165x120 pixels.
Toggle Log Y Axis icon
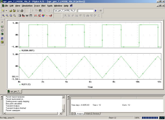pos(31,16)
